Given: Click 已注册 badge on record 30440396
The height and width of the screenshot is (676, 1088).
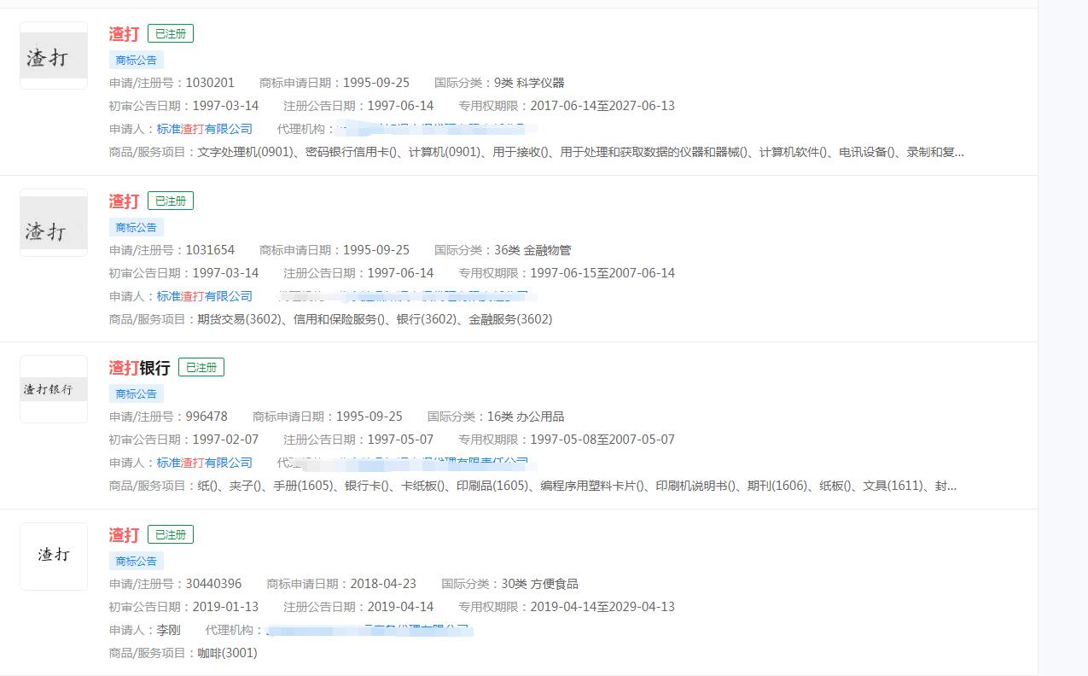Looking at the screenshot, I should click(x=171, y=534).
